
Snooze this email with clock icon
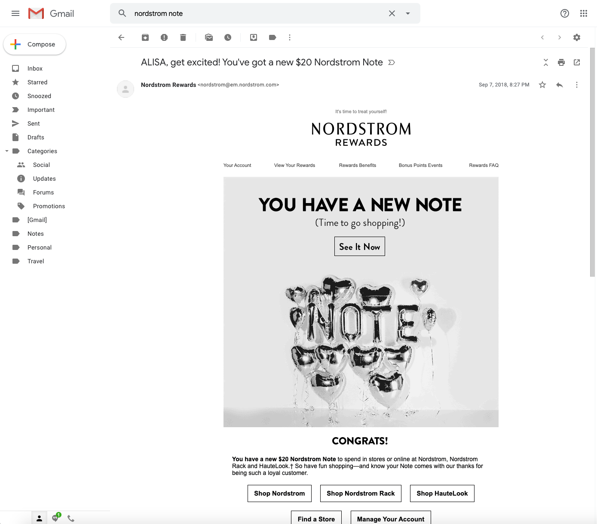point(228,37)
